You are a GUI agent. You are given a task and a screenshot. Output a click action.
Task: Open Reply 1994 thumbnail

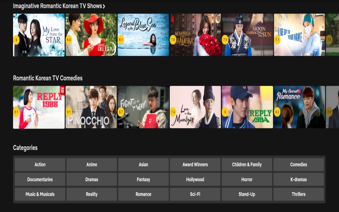coord(247,107)
